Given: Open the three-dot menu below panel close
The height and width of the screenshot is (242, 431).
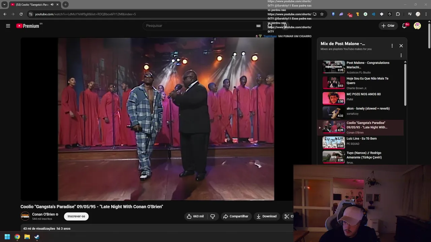Looking at the screenshot, I should 401,55.
